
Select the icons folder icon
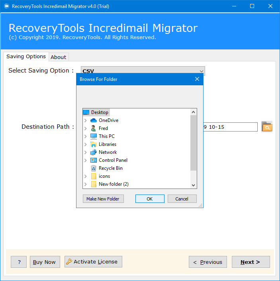[94, 176]
